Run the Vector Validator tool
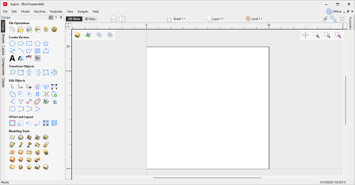The width and height of the screenshot is (355, 185). click(x=54, y=94)
